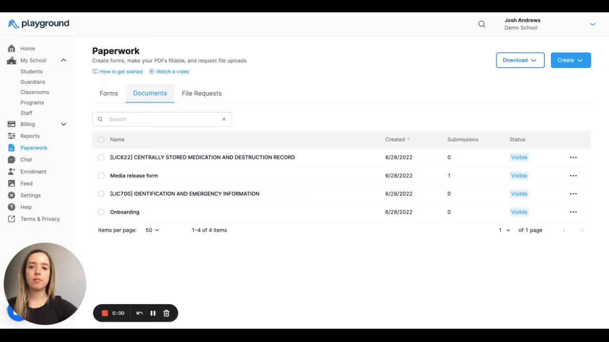Check the LIC700 Identification and Emergency row
This screenshot has height=342, width=609.
click(x=101, y=194)
